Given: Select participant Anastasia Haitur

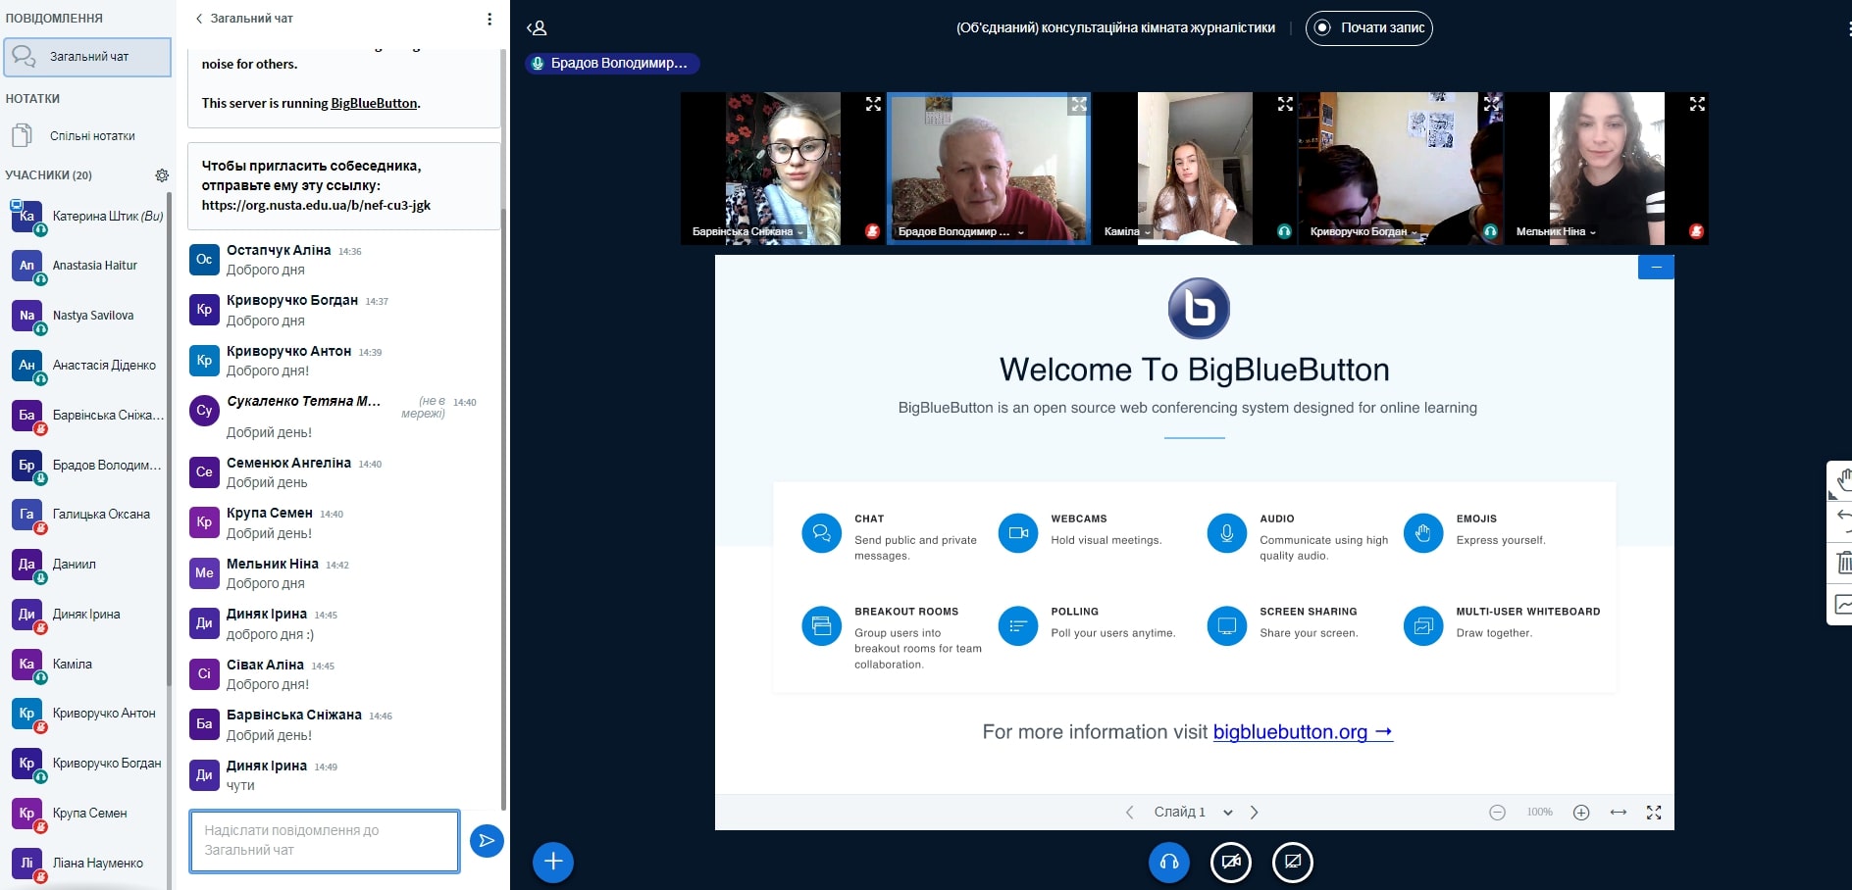Looking at the screenshot, I should click(87, 266).
